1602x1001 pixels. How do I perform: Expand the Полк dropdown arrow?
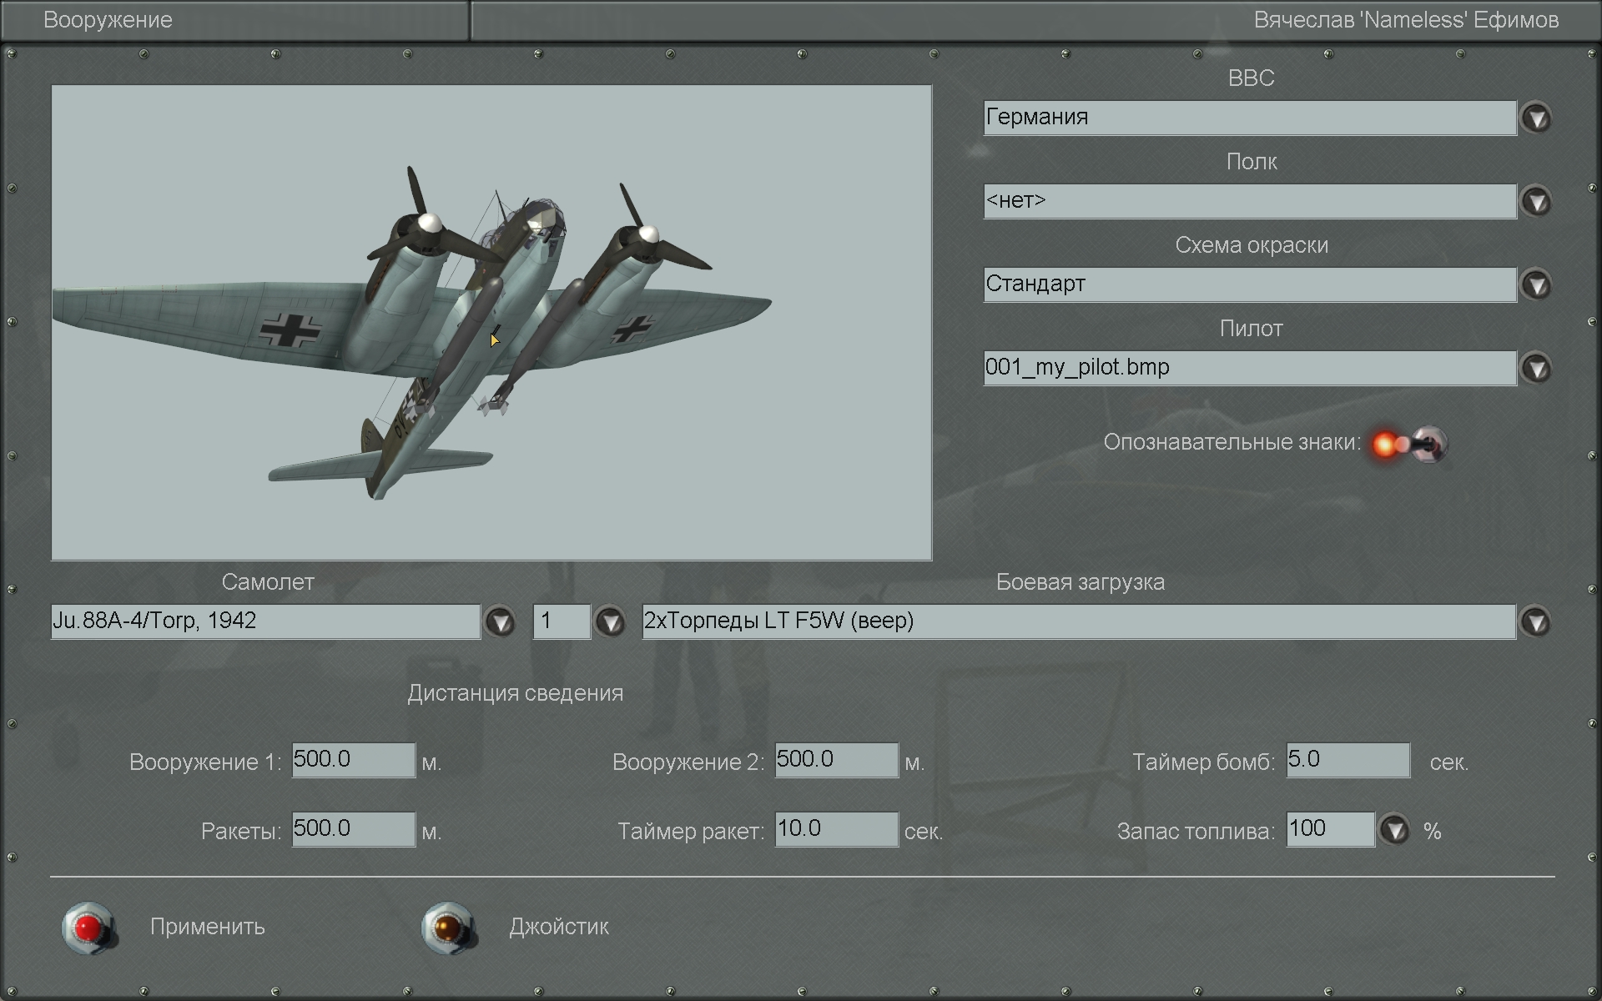pyautogui.click(x=1536, y=202)
